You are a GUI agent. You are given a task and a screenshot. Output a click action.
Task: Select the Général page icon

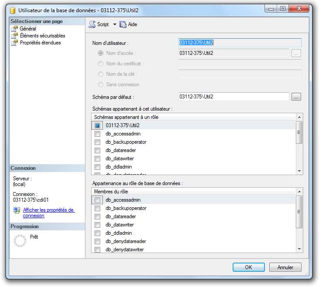pyautogui.click(x=15, y=29)
